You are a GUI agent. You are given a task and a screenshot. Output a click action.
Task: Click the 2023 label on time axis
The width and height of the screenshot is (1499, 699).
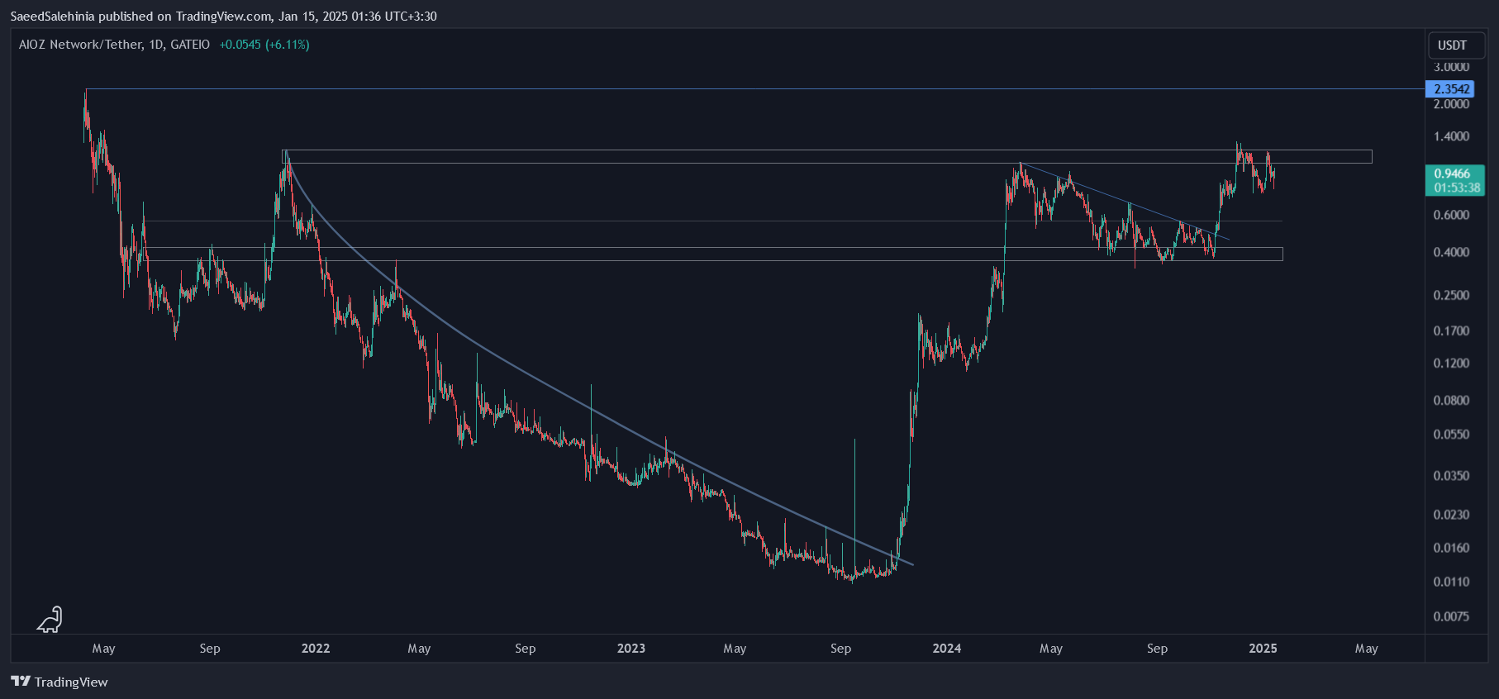coord(631,649)
